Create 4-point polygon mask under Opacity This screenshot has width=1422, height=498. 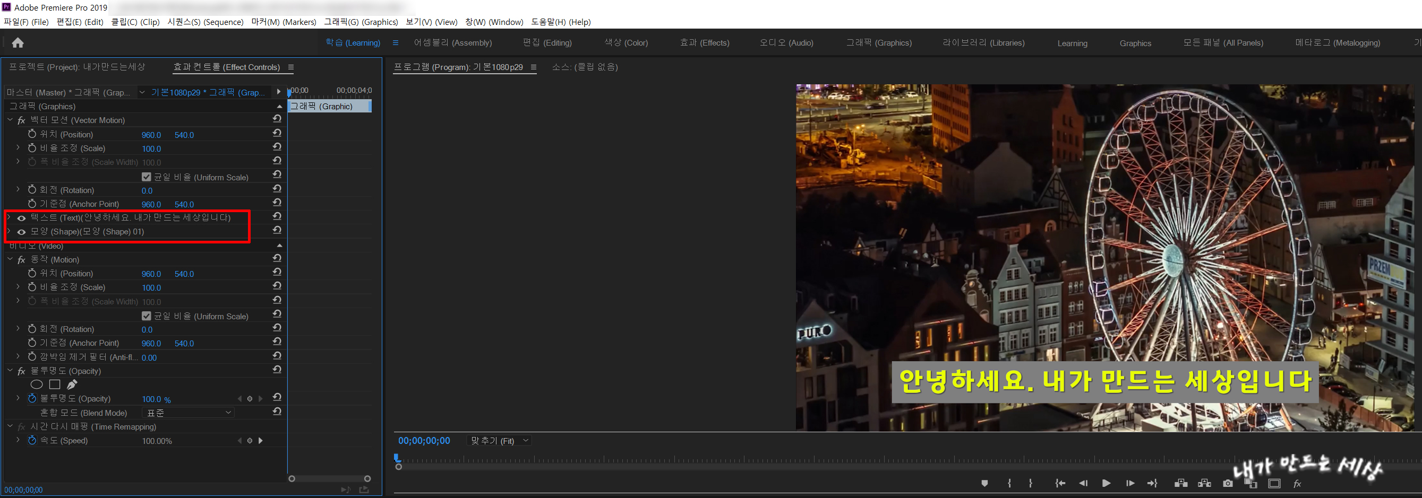click(55, 385)
